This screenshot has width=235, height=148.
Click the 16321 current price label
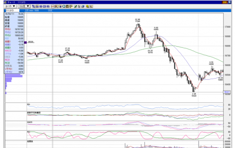coord(227,92)
